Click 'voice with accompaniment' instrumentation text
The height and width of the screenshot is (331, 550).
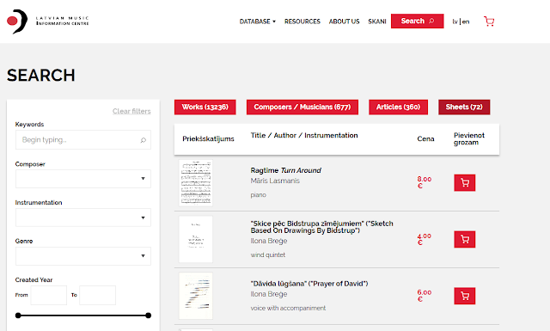(x=288, y=308)
